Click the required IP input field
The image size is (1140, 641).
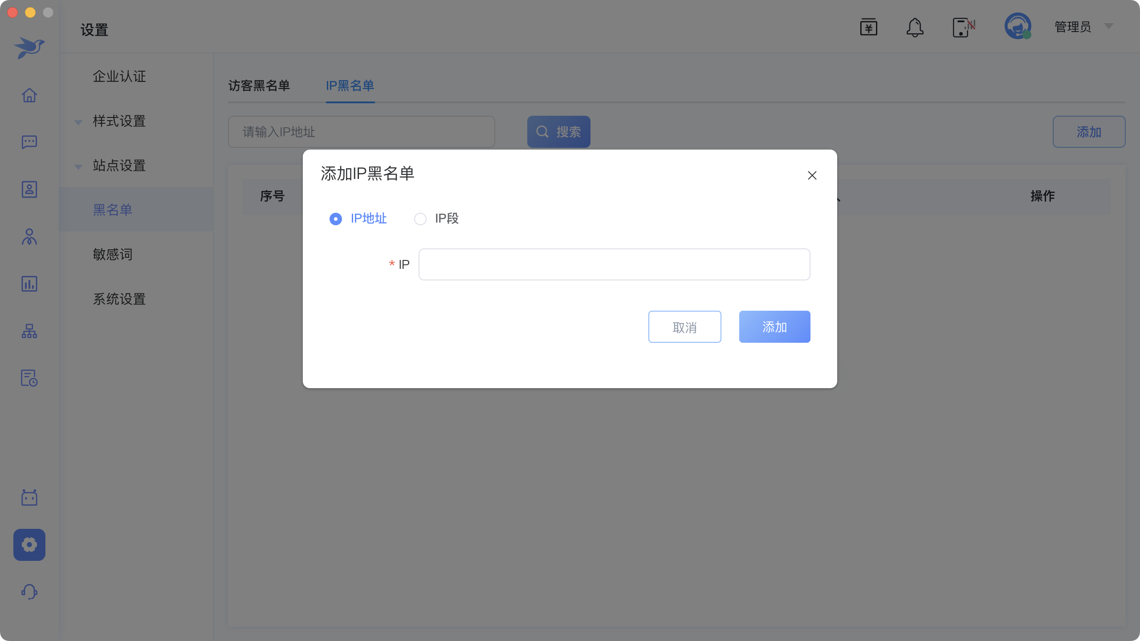(x=614, y=264)
